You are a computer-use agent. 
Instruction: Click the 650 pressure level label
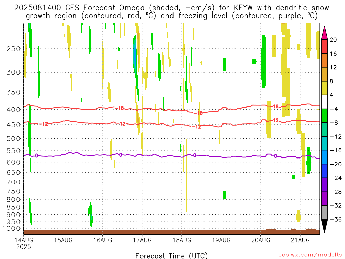13,172
